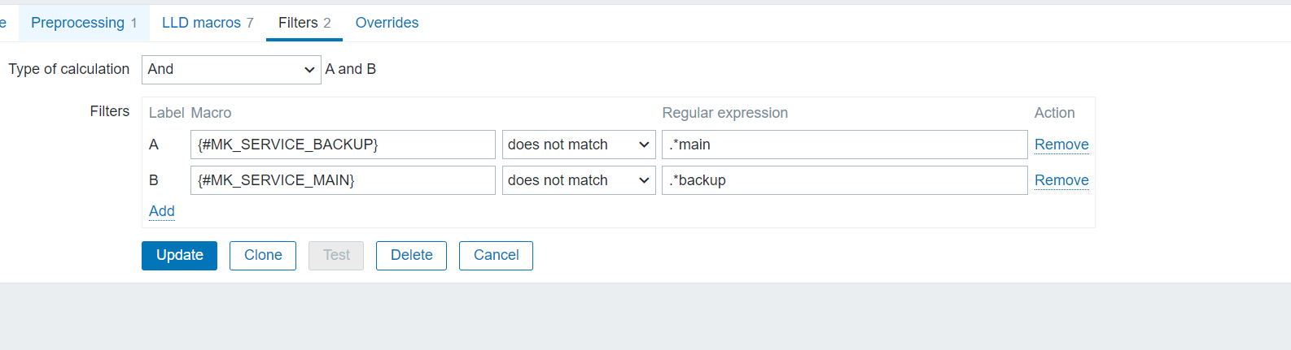Select the Filters tab

(304, 23)
